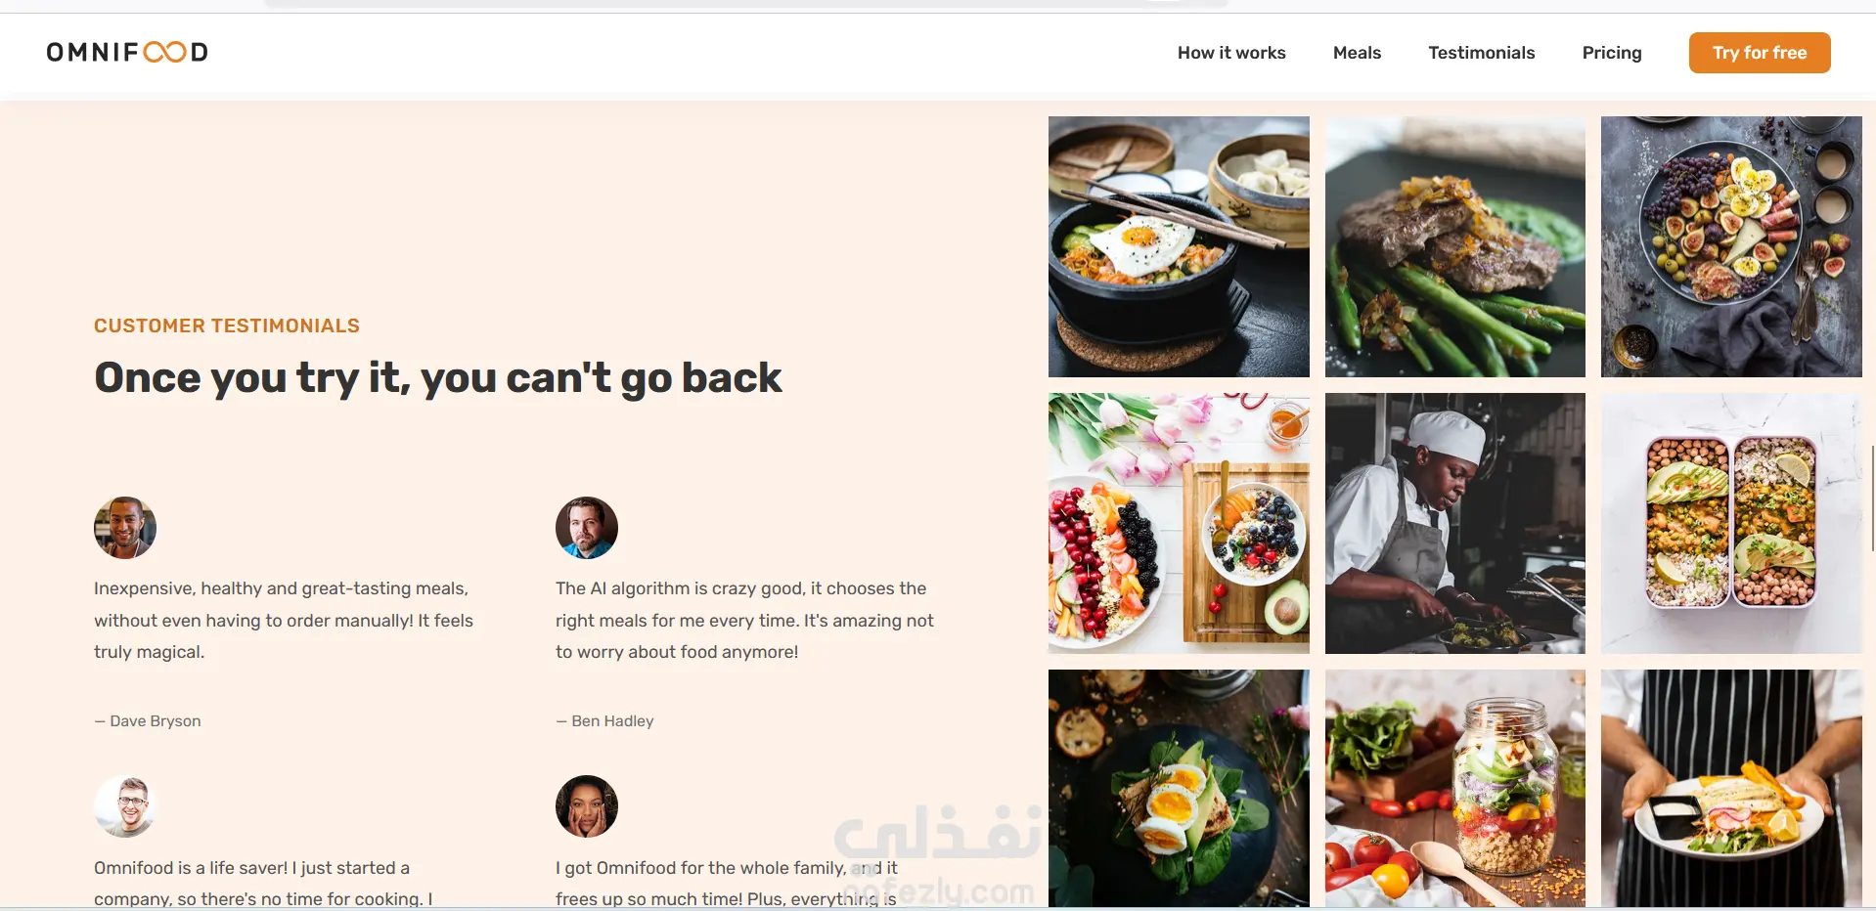
Task: Open the How it works section
Action: (x=1231, y=53)
